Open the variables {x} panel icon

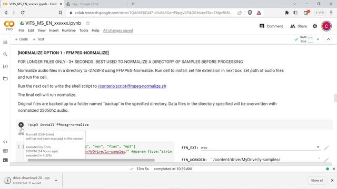(x=5, y=67)
